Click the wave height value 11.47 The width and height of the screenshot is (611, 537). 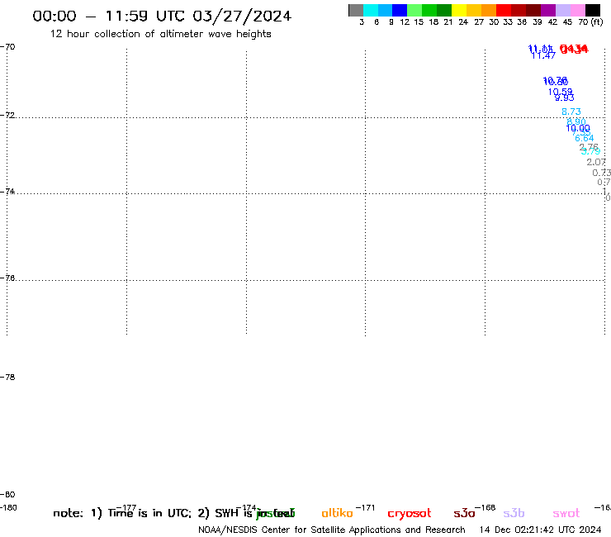[543, 56]
